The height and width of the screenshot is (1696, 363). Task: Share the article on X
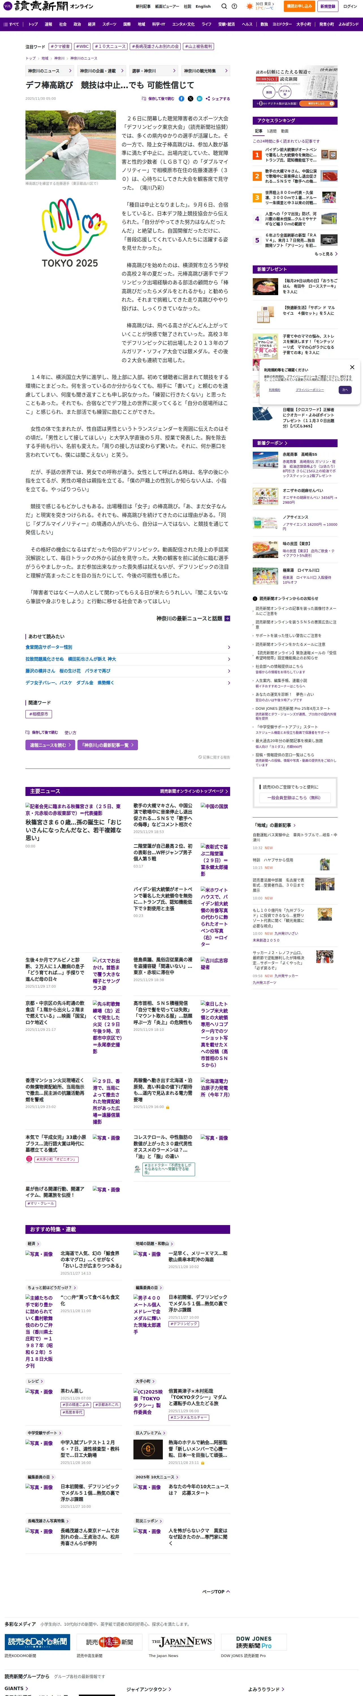pos(190,99)
